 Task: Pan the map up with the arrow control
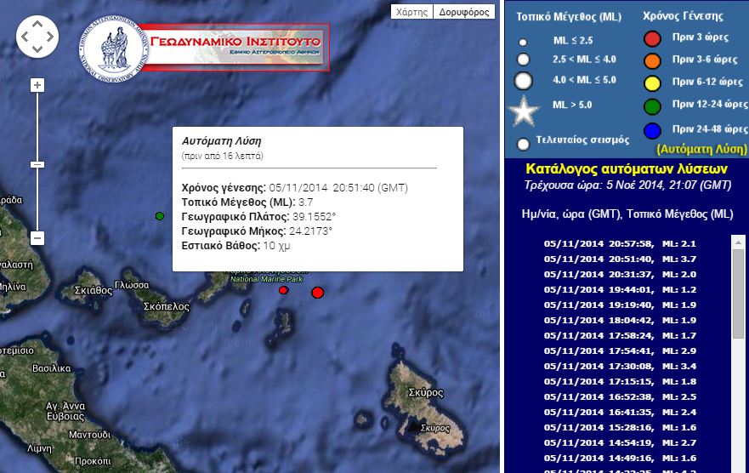37,25
